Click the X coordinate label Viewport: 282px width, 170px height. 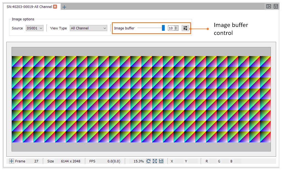pos(172,161)
